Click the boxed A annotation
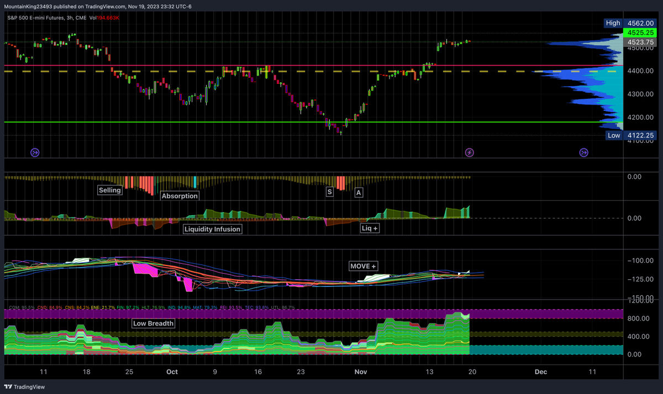 [x=359, y=193]
